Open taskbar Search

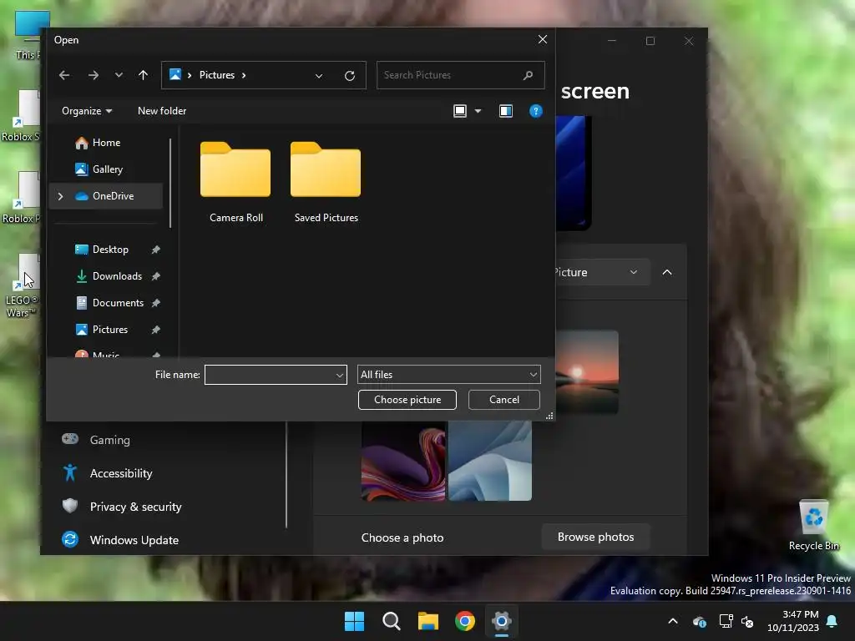391,621
